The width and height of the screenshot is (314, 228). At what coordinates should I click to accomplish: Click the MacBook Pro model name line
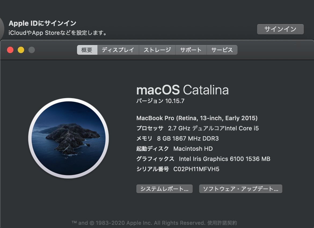coord(197,118)
